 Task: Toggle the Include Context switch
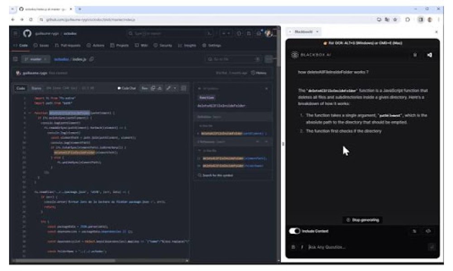pos(294,231)
